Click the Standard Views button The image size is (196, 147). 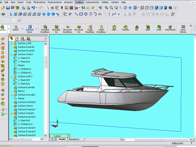(x=30, y=29)
